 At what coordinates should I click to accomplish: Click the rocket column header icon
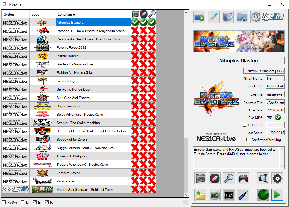(x=144, y=14)
